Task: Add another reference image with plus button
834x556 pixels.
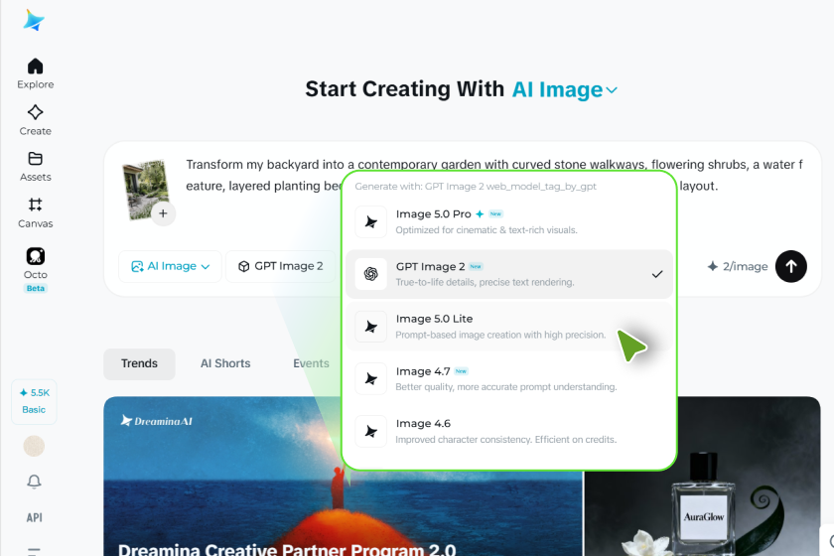Action: [x=163, y=213]
